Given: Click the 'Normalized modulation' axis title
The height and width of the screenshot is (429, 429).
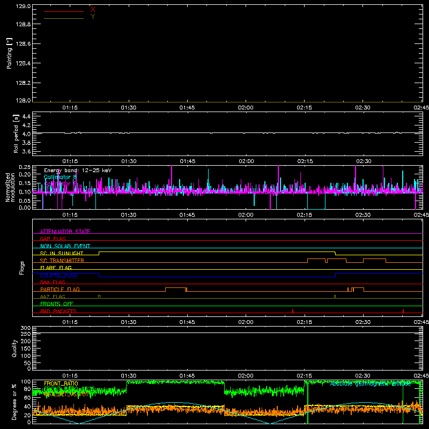Looking at the screenshot, I should (10, 187).
